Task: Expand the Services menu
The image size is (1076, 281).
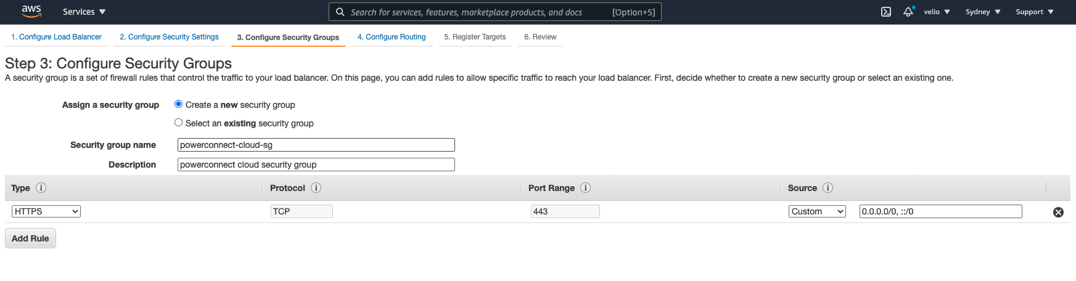Action: [84, 12]
